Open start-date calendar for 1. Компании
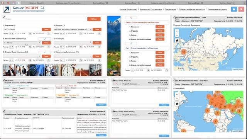Viewport: 247px width, 139px height. click(x=30, y=34)
